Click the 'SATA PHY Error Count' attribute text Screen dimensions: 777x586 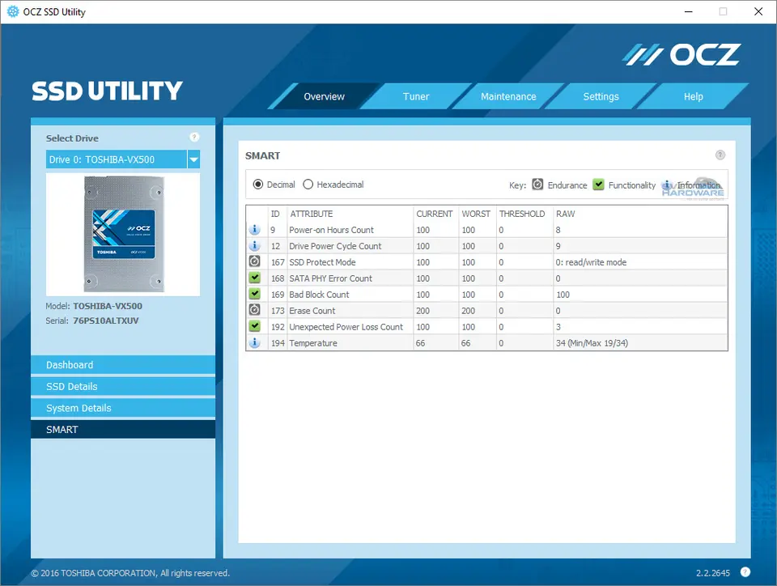point(330,278)
